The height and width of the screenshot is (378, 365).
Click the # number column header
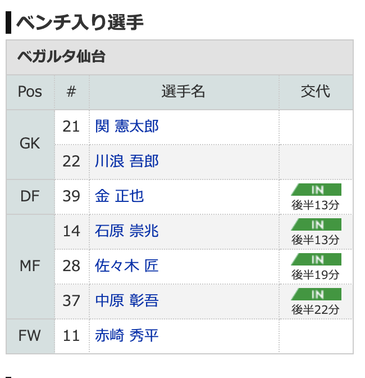pyautogui.click(x=71, y=92)
